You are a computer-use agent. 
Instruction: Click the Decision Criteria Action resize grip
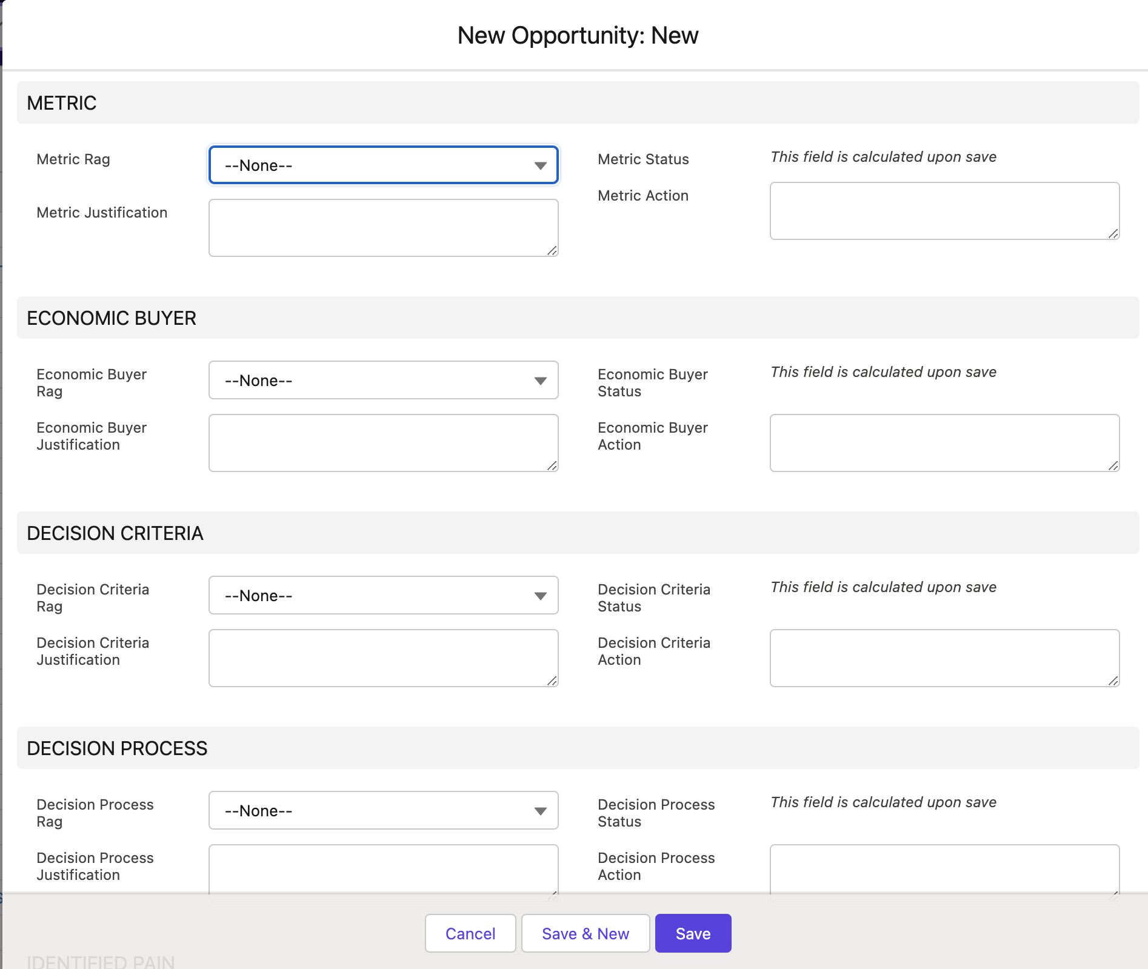1113,681
